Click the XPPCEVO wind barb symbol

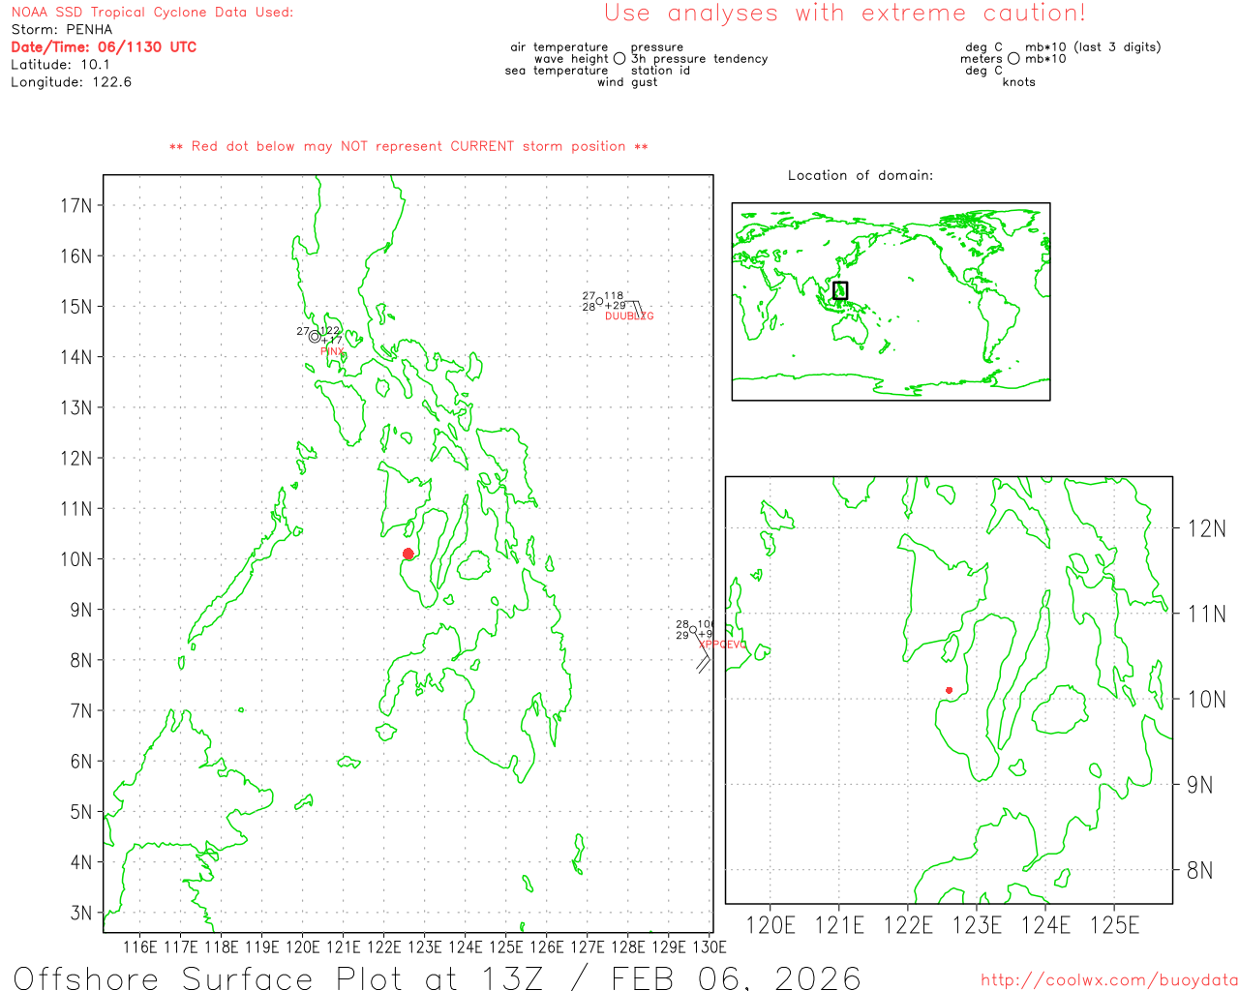coord(702,652)
